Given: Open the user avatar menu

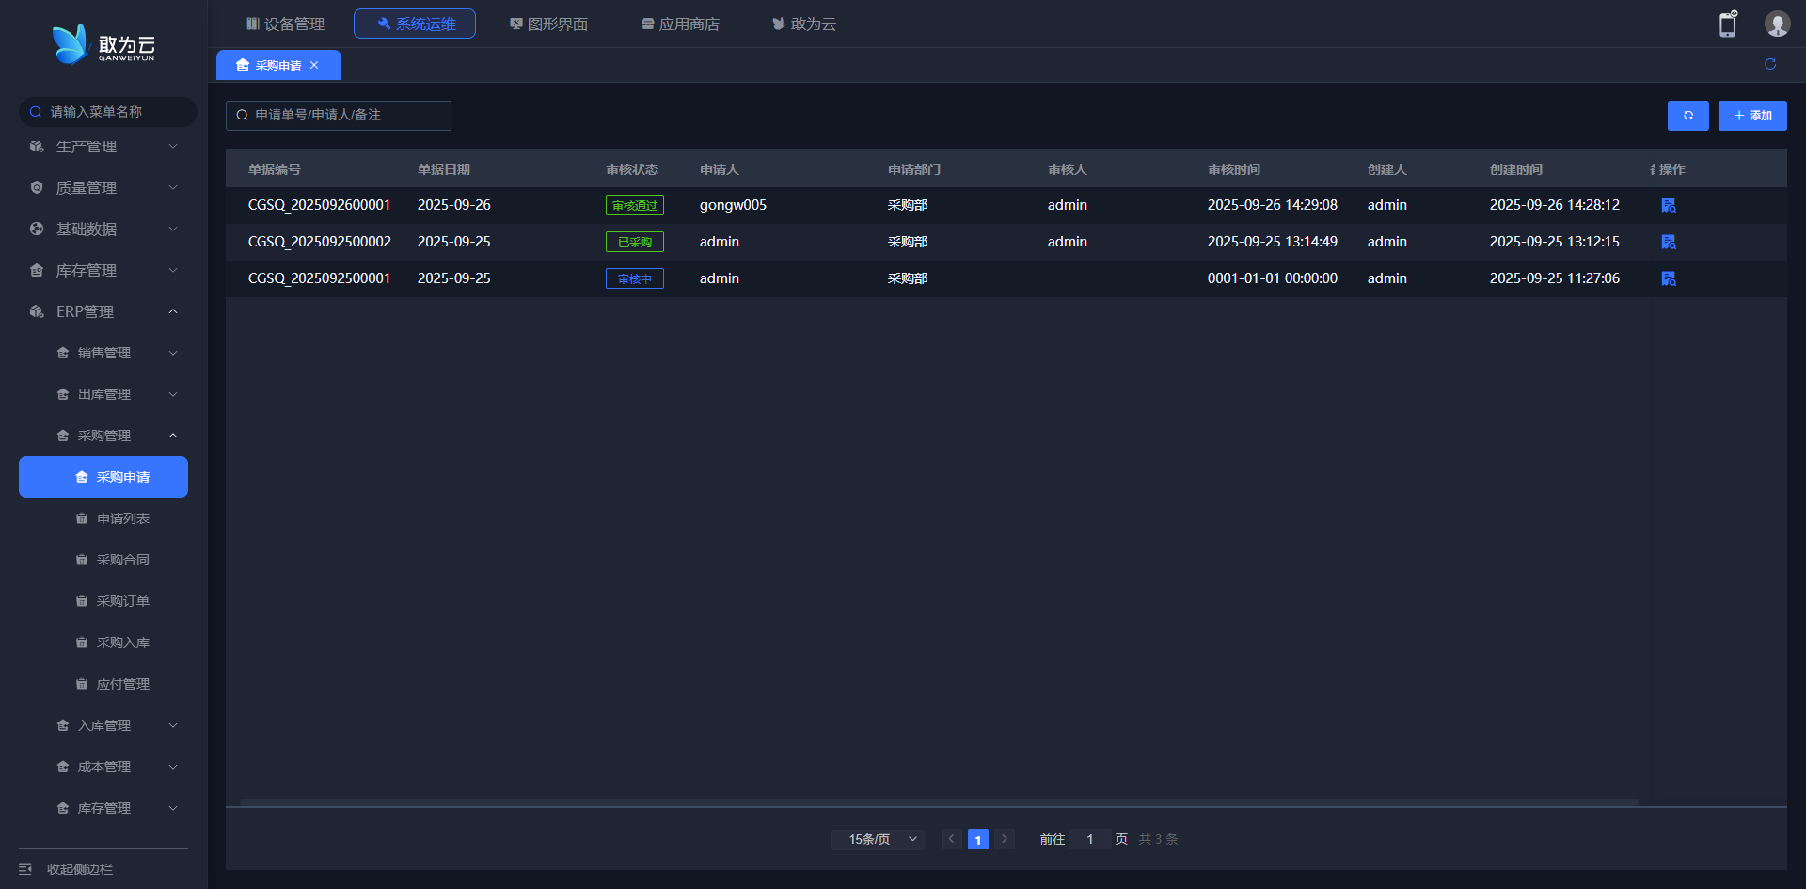Looking at the screenshot, I should tap(1776, 24).
